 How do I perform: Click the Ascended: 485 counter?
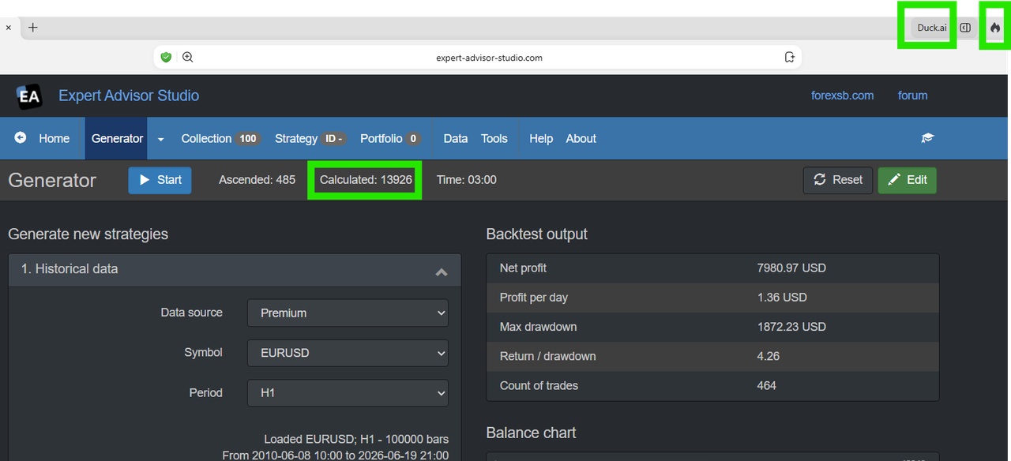[x=257, y=180]
